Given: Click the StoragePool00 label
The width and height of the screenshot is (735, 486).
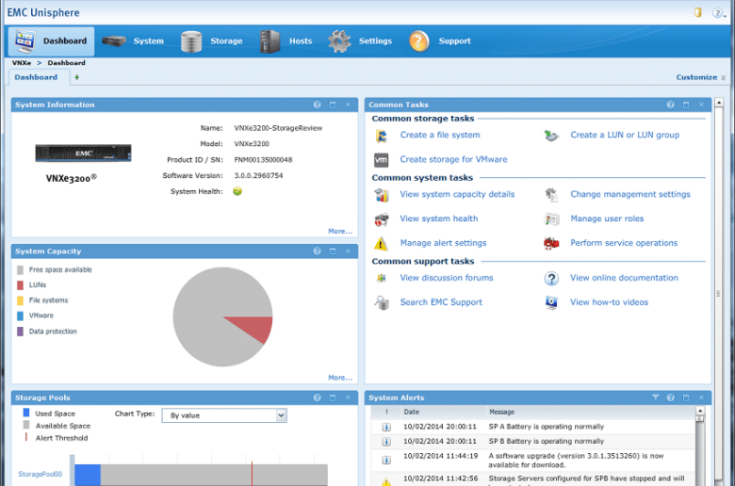Looking at the screenshot, I should (x=40, y=474).
